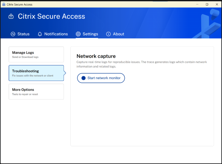
Task: Click the lock icon beside Citrix Secure Access header
Action: pos(11,16)
